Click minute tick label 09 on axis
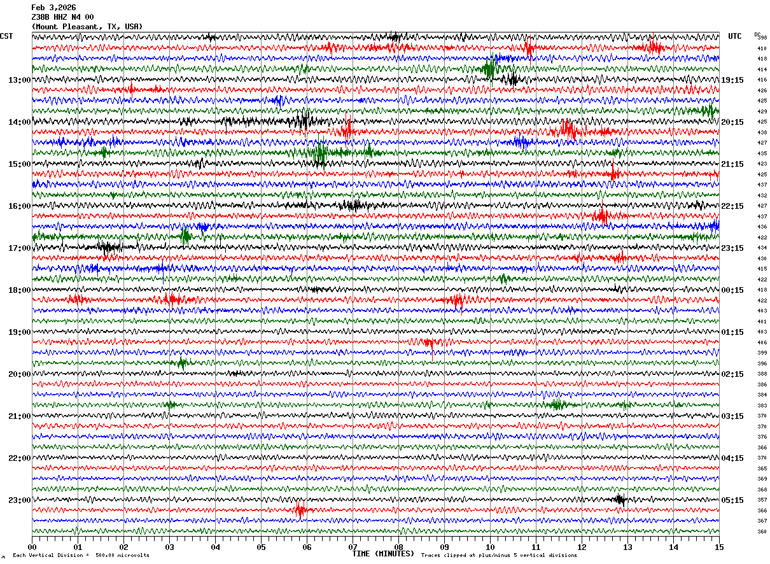 coord(444,547)
